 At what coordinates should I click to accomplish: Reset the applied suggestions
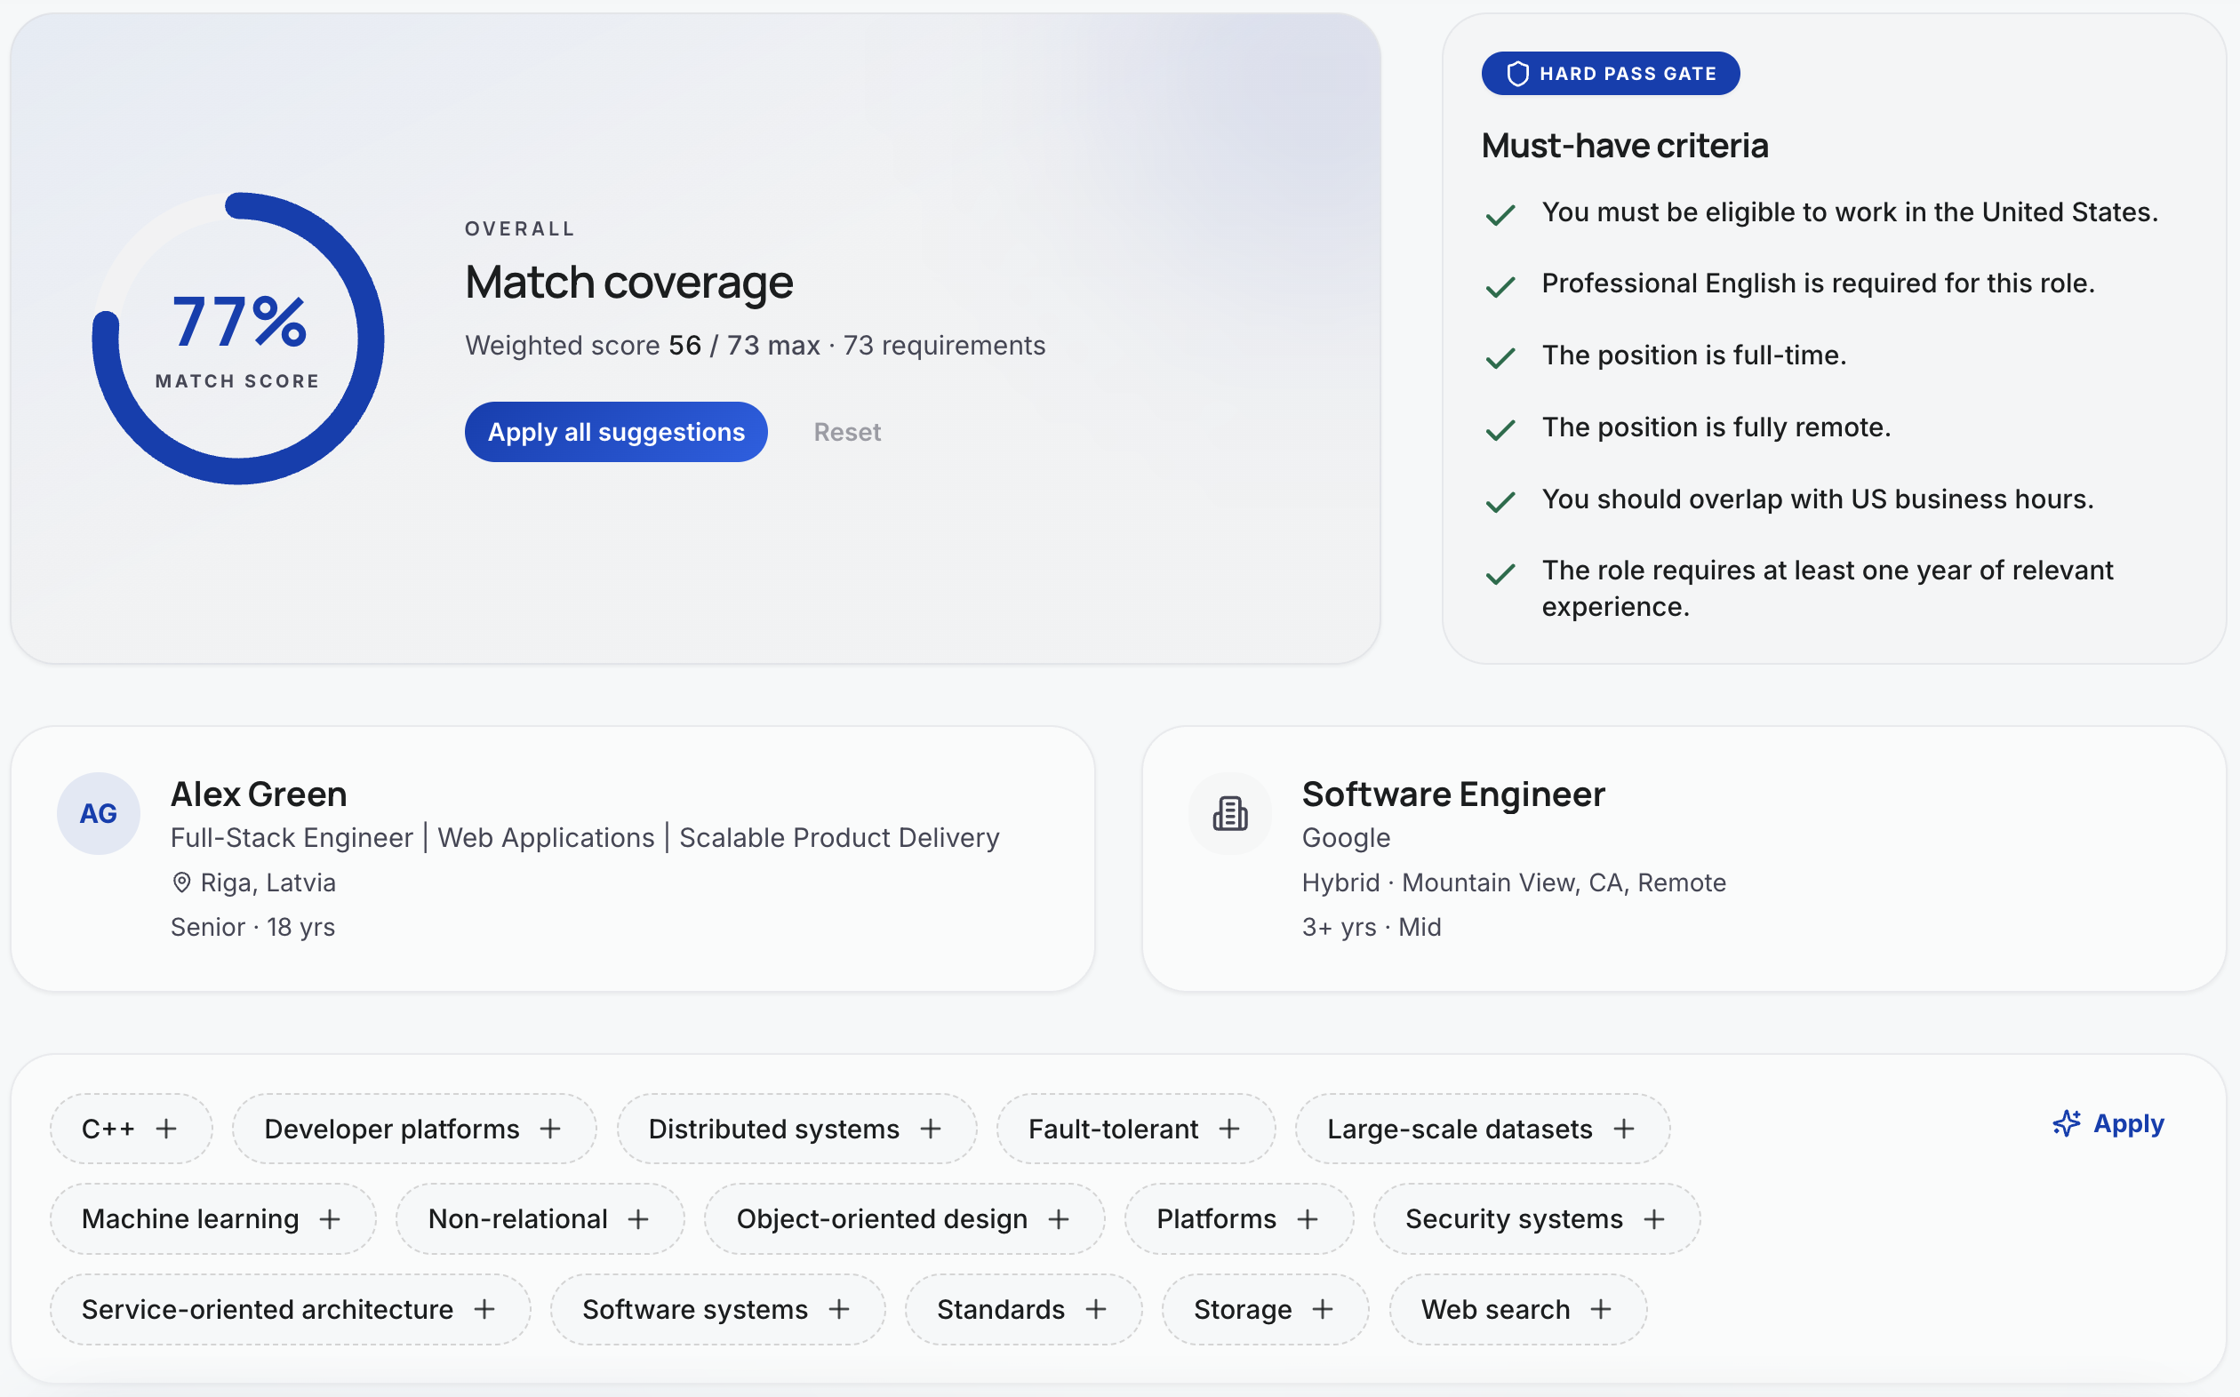846,432
